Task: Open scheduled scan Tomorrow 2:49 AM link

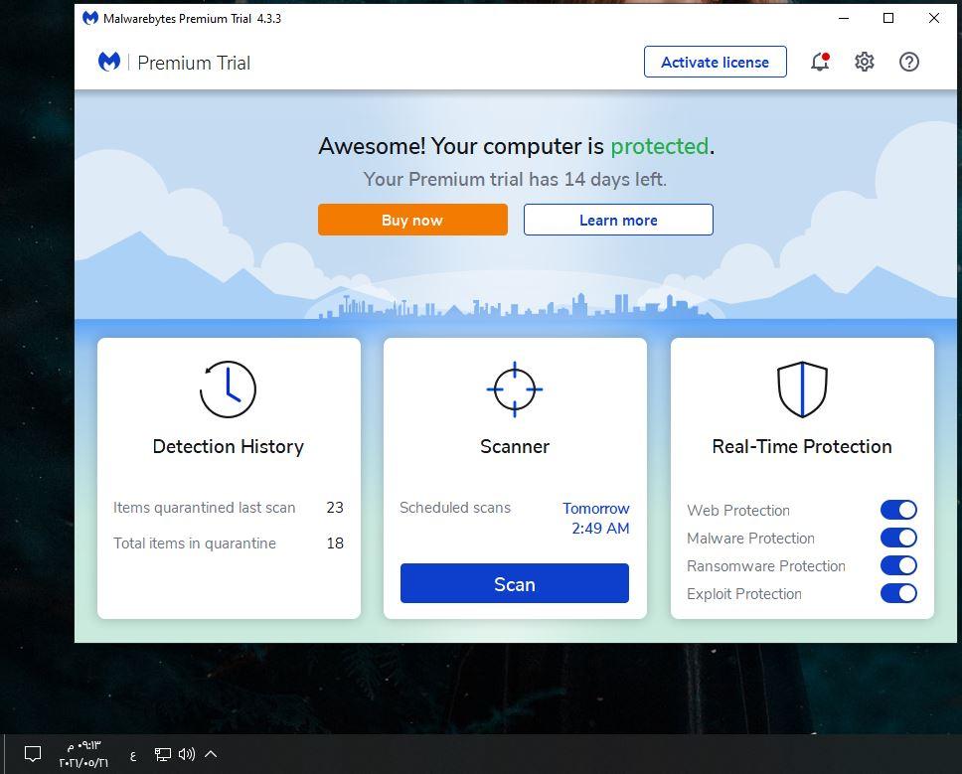Action: click(x=595, y=519)
